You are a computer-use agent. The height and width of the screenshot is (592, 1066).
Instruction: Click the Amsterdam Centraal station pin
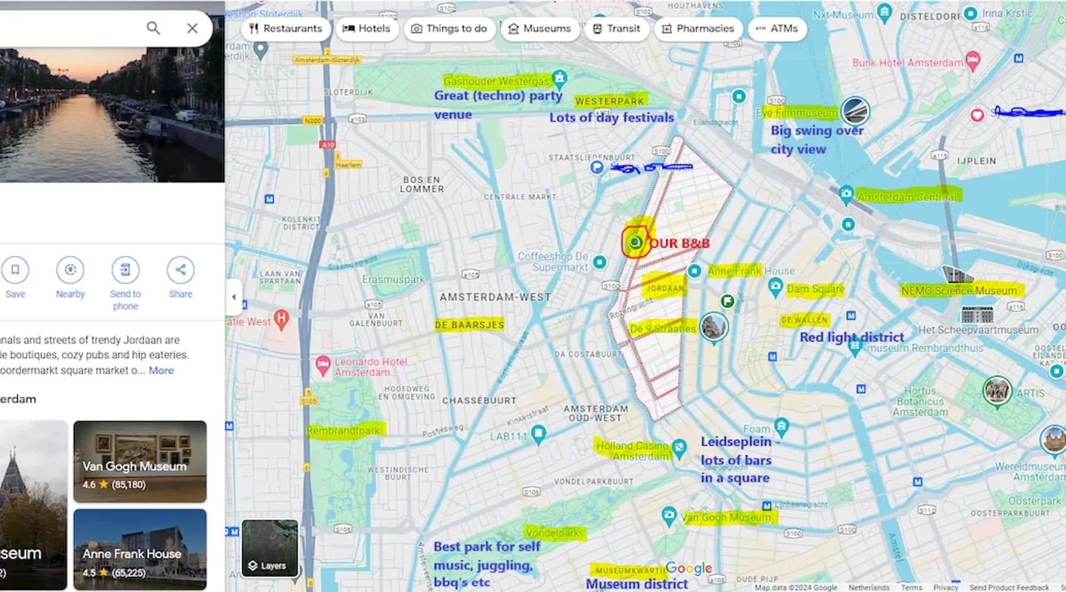846,193
